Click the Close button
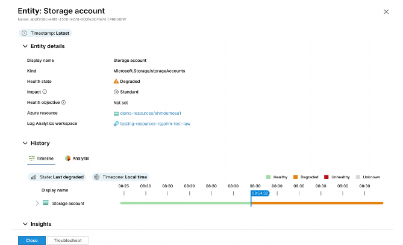The height and width of the screenshot is (245, 403). point(32,240)
